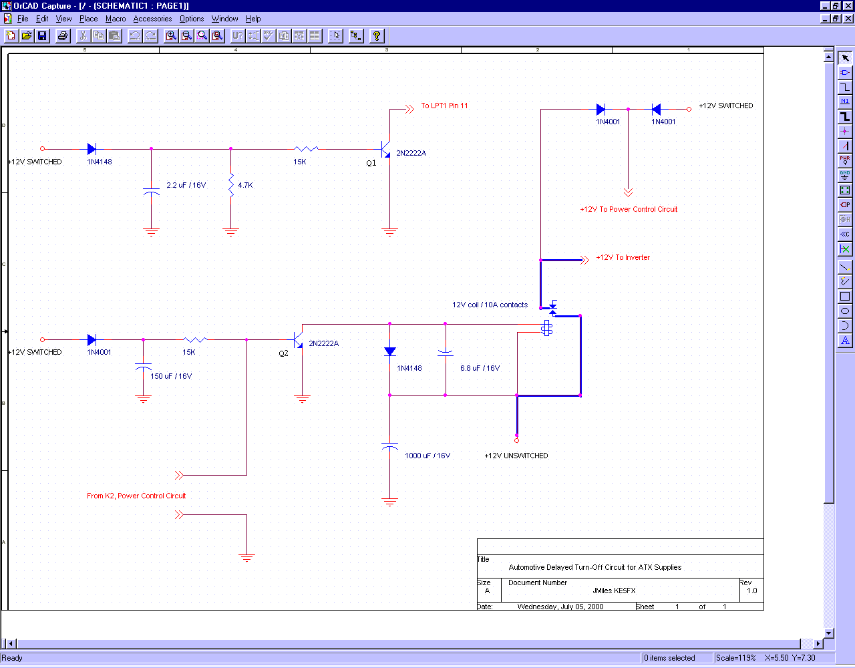Screen dimensions: 855x668
Task: Toggle Snap to grid icon
Action: click(x=335, y=35)
